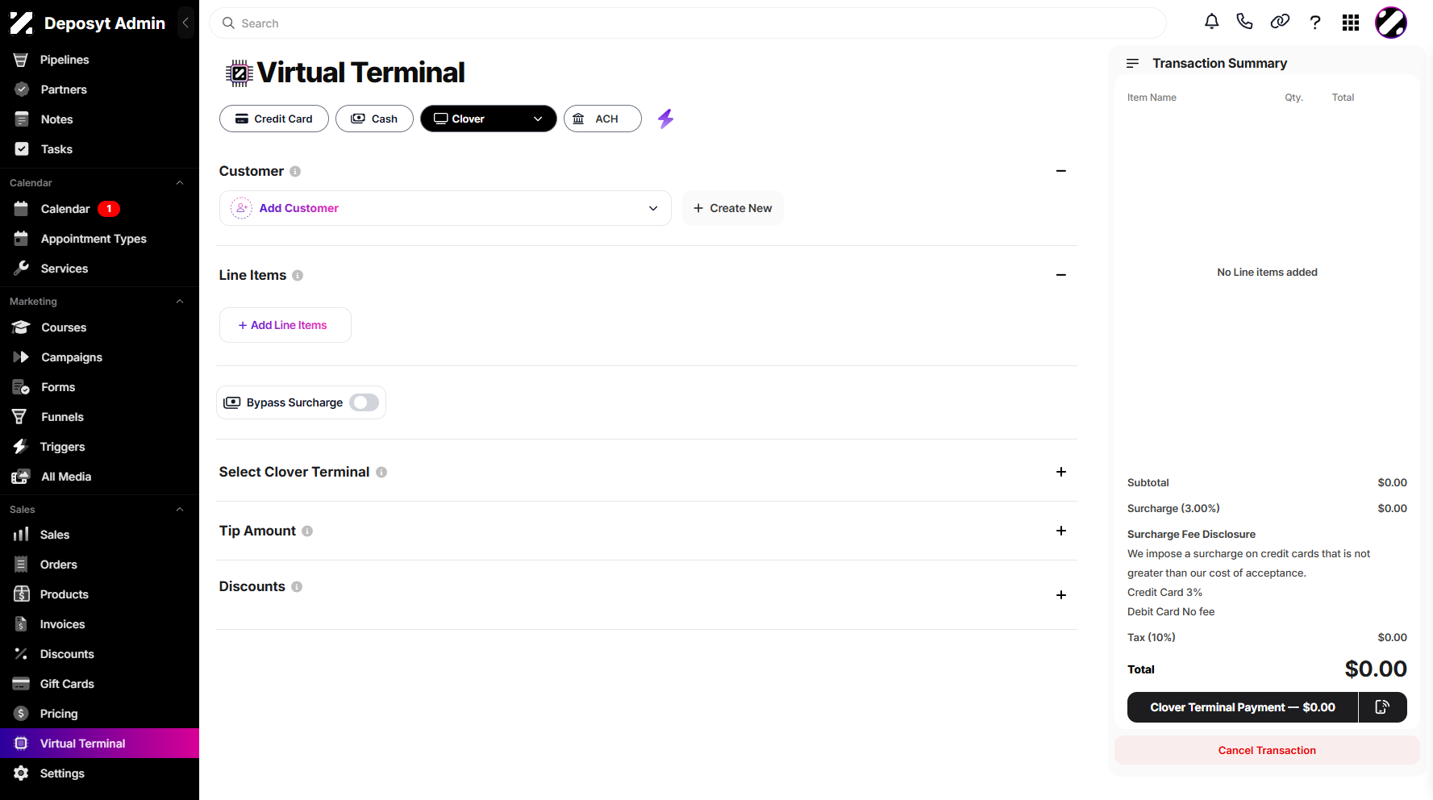1433x800 pixels.
Task: Expand the Discounts section plus
Action: (1061, 595)
